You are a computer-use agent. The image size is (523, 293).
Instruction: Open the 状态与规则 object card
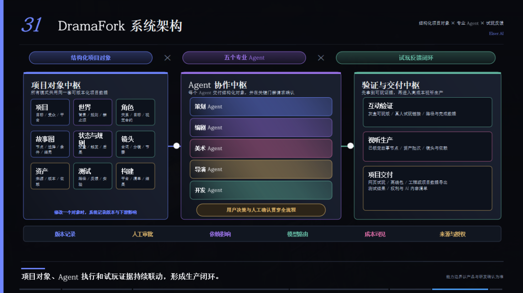tap(92, 144)
